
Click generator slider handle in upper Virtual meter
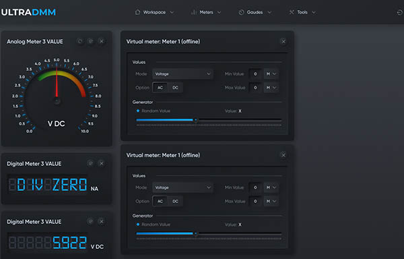[x=196, y=120]
